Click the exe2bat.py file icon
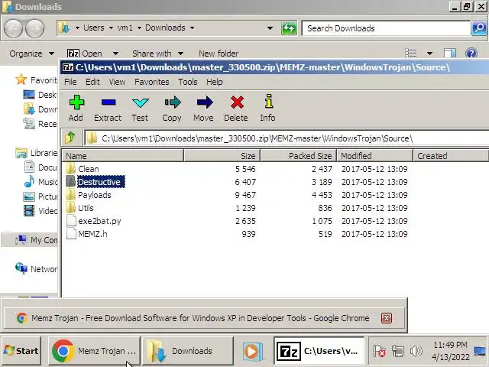Screen dimensions: 489x367 [x=71, y=221]
